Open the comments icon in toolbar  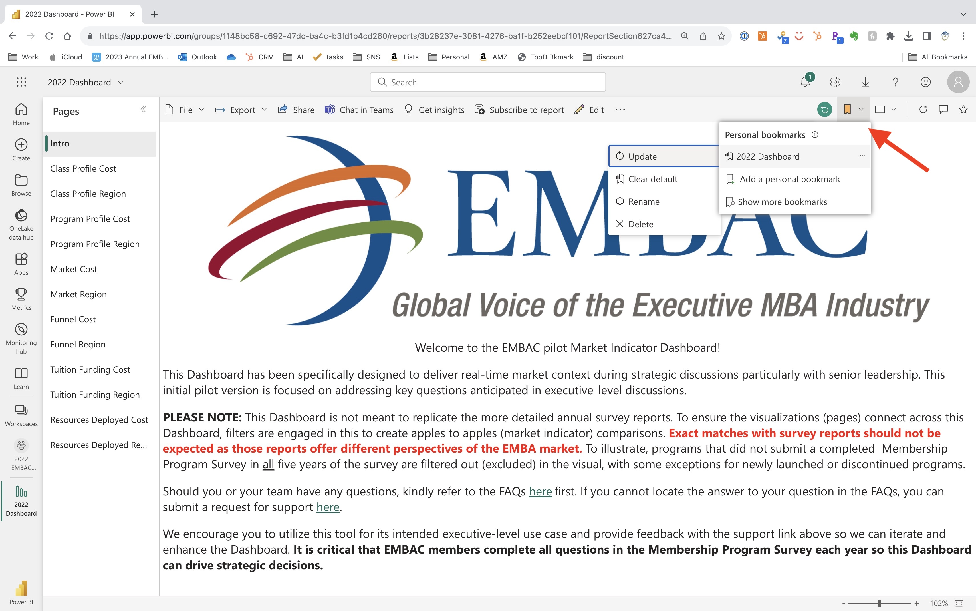(x=943, y=110)
